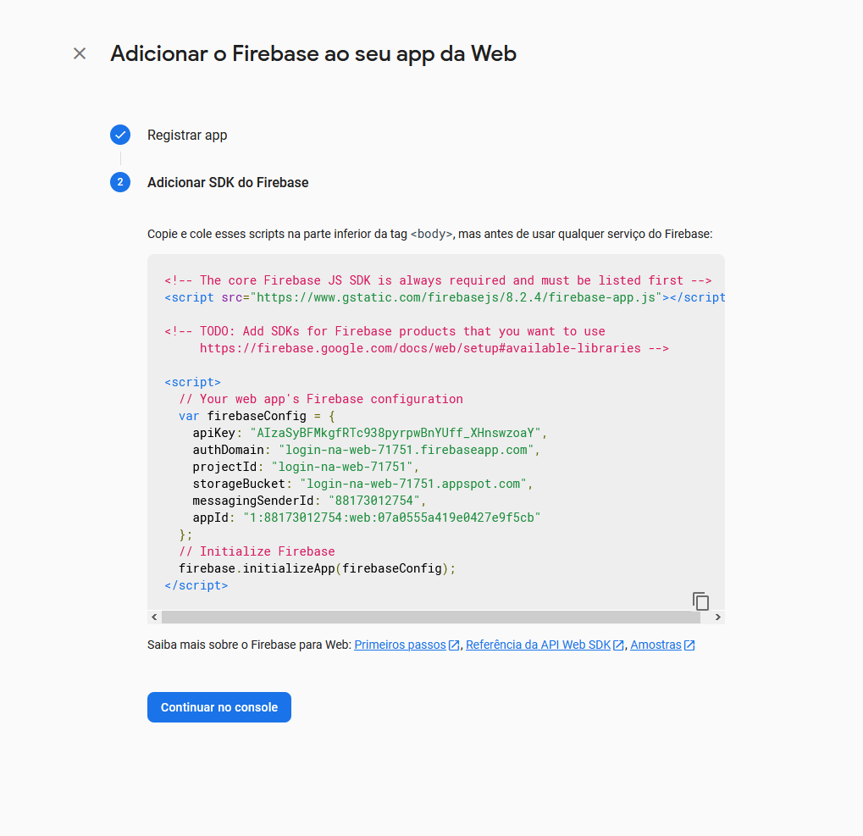
Task: Close the Add Firebase dialog with X
Action: click(80, 53)
